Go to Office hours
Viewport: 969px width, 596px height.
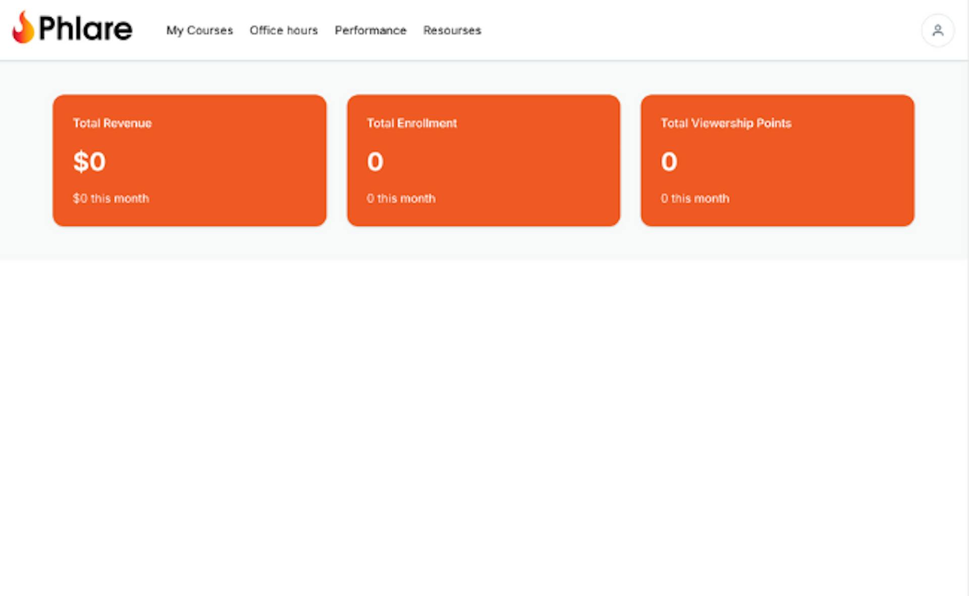tap(284, 30)
